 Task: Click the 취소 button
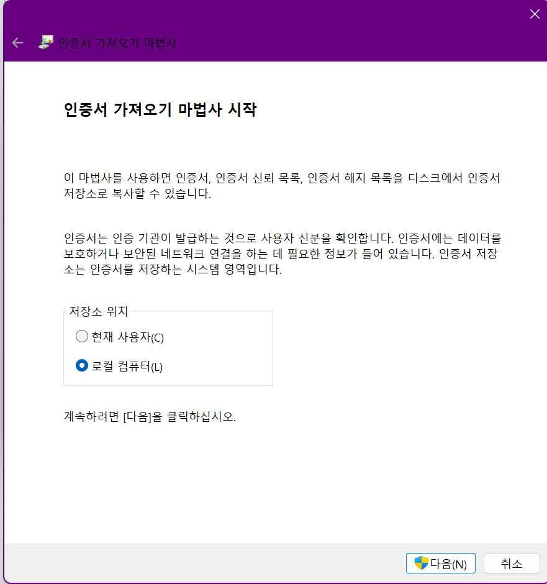coord(512,563)
